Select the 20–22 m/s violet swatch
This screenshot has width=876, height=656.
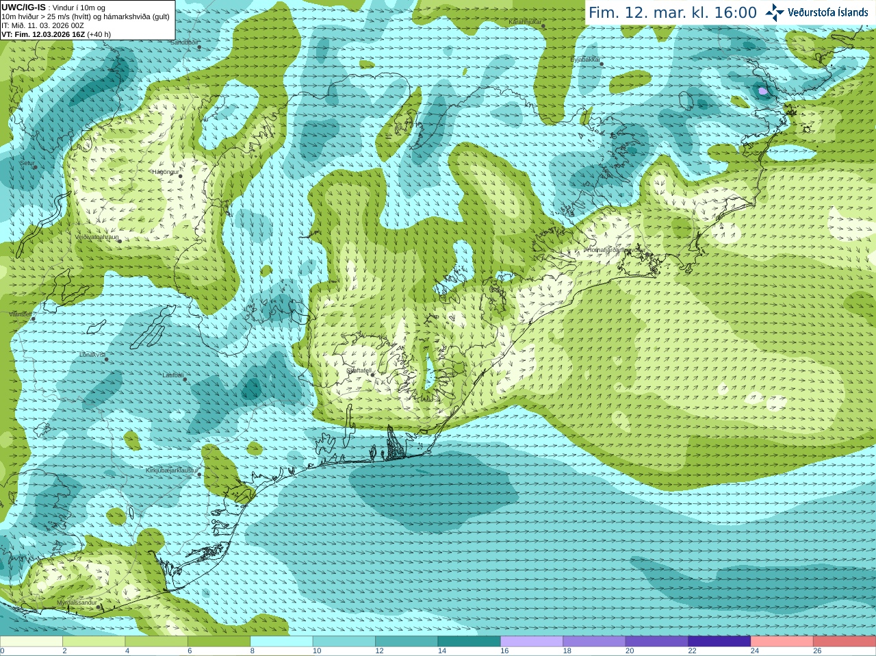click(657, 642)
